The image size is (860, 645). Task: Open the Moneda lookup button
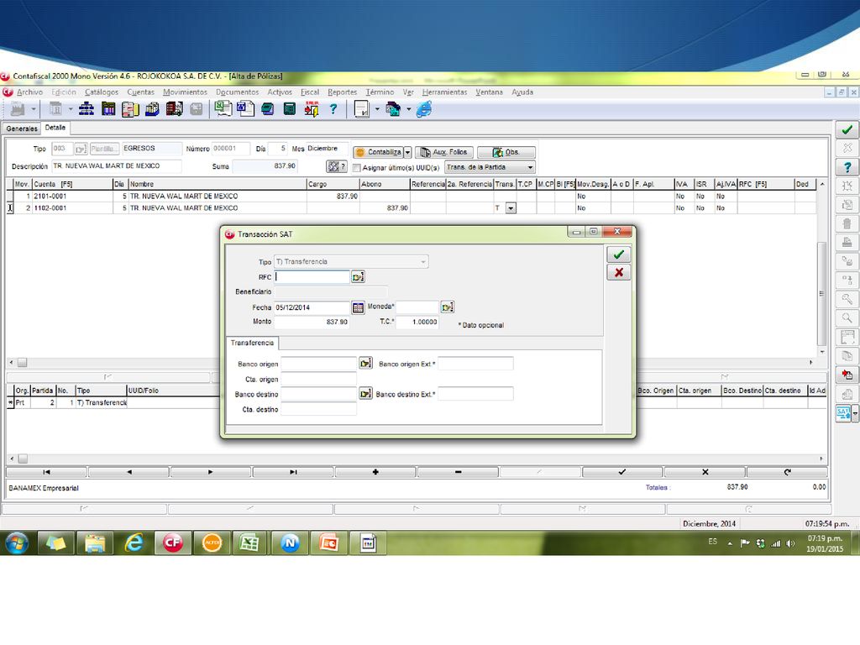[448, 307]
